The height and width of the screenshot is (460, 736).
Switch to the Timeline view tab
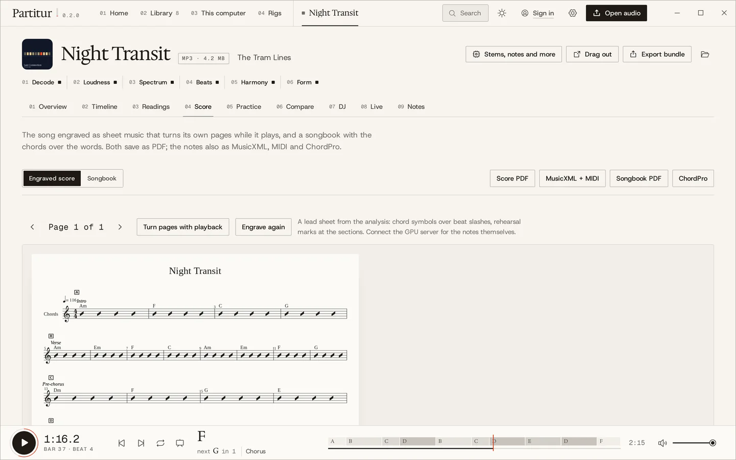point(100,107)
